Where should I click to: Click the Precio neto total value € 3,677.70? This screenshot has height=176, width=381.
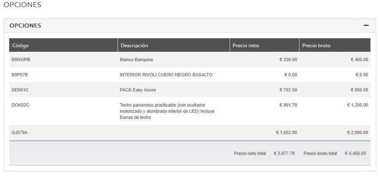(x=284, y=153)
